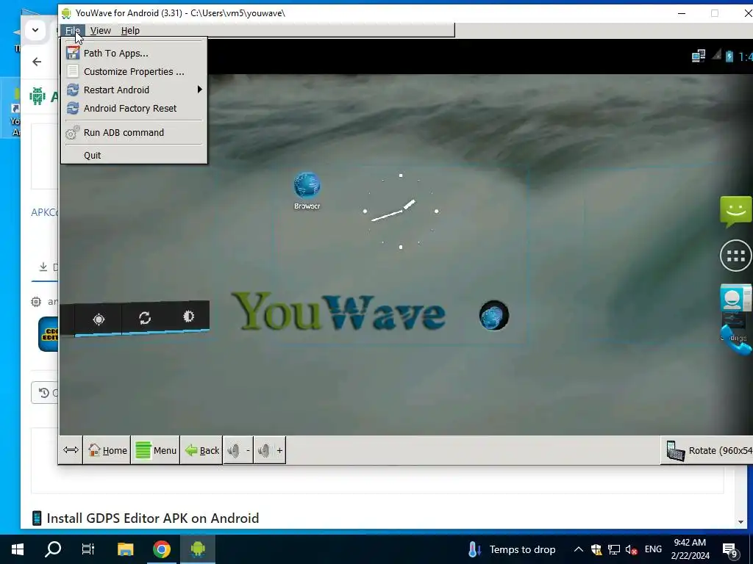The image size is (753, 564).
Task: Open the taskbar clock and date
Action: pos(690,549)
